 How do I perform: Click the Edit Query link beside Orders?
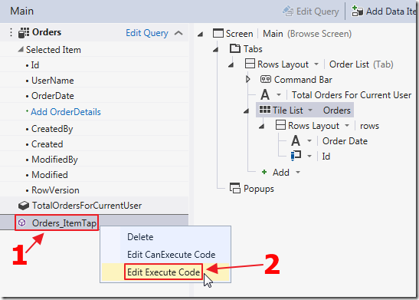tap(147, 33)
